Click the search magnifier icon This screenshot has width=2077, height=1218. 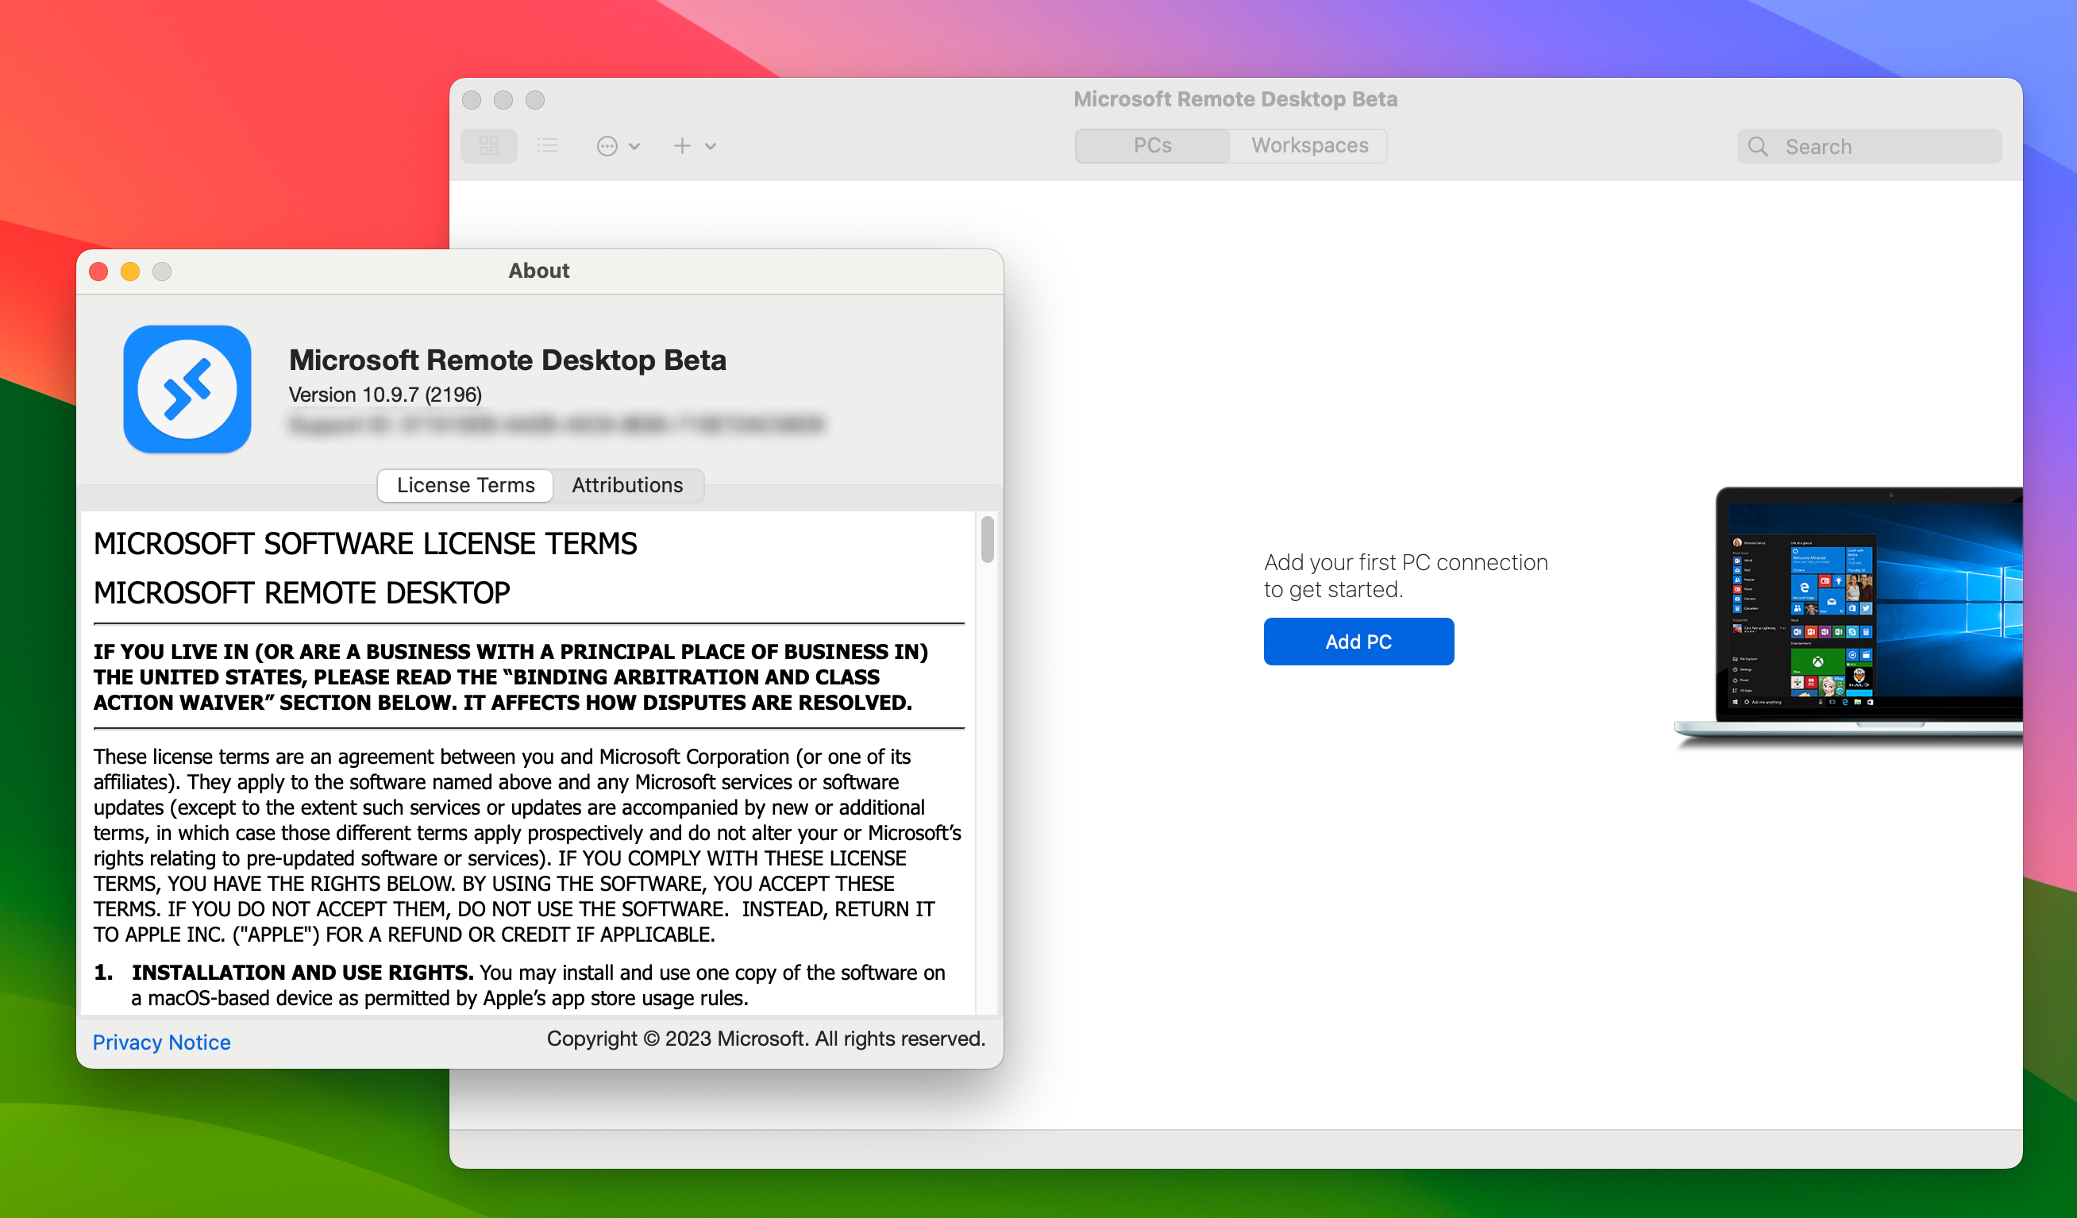(1757, 147)
